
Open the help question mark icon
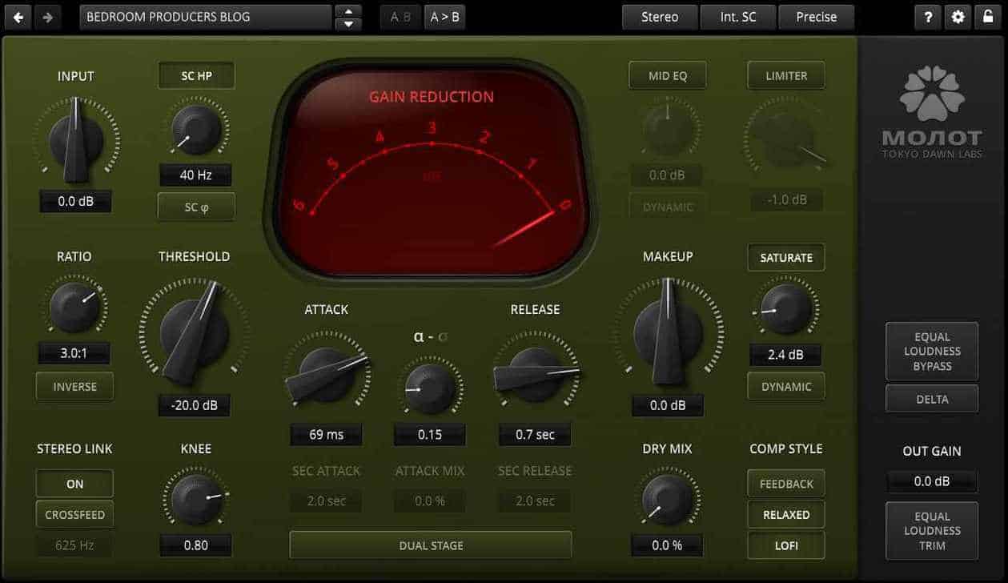pos(927,17)
